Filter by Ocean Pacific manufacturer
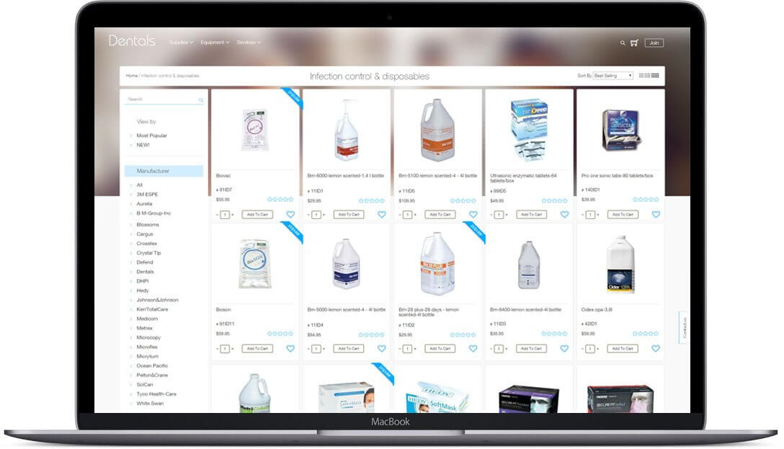 point(152,366)
